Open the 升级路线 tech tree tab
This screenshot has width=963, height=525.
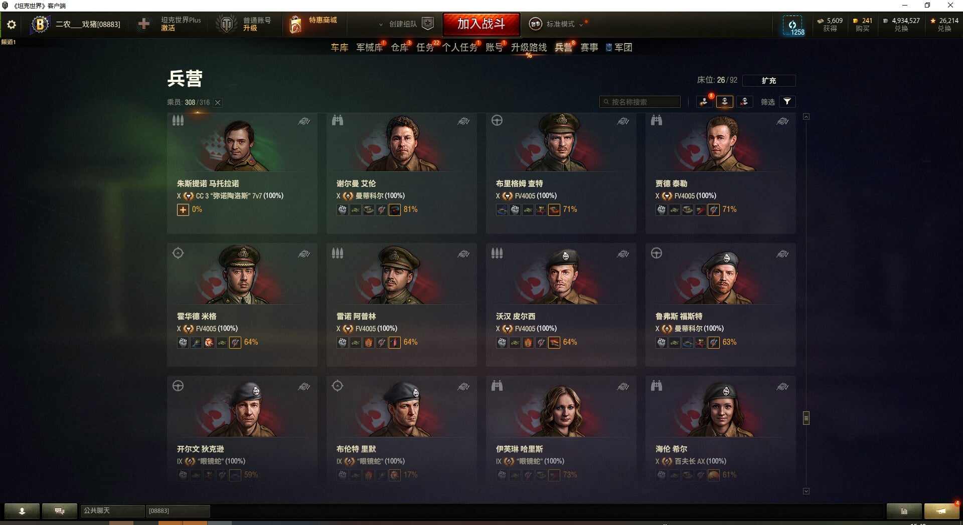pos(529,48)
